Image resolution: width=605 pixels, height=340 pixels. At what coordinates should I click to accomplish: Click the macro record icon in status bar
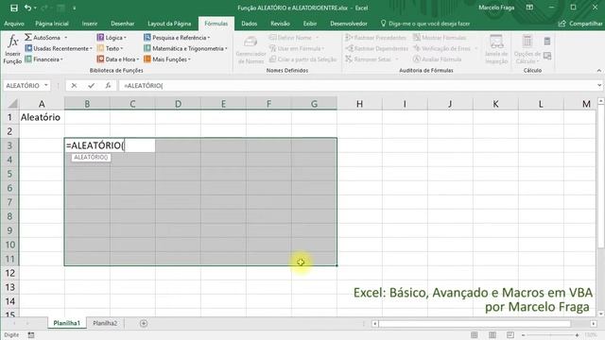pos(31,335)
